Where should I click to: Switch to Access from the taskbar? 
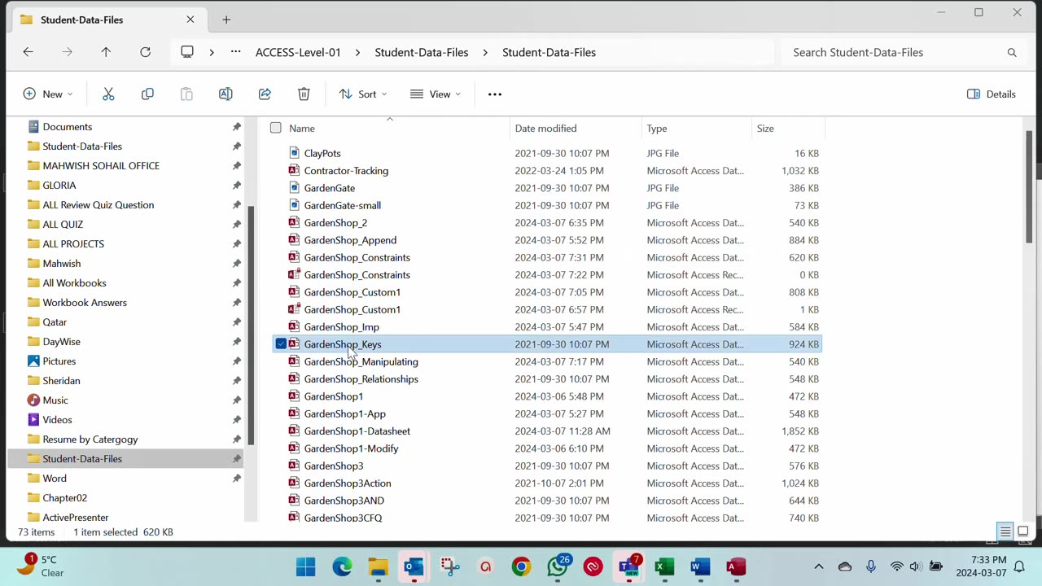[737, 566]
